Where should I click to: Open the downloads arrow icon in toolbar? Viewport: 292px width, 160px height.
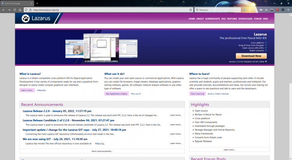245,10
